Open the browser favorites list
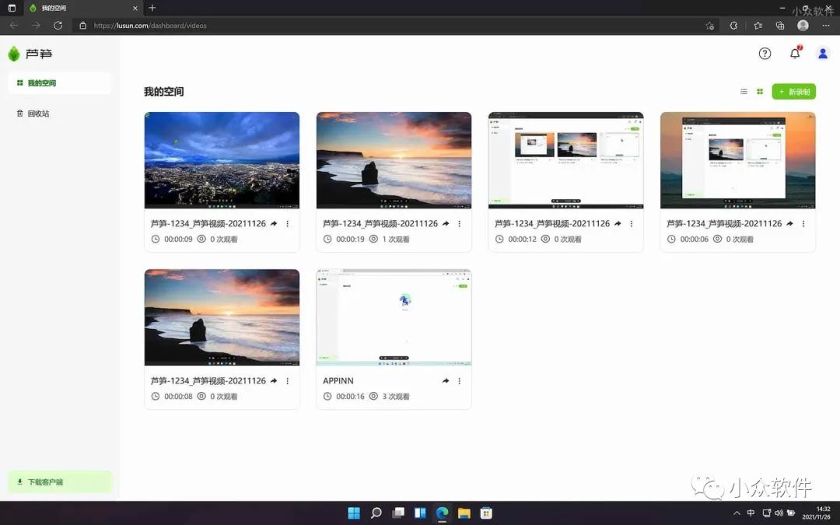 pos(758,25)
